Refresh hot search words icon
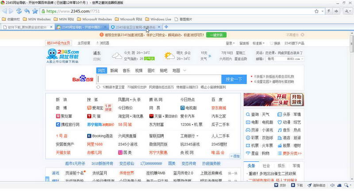The image size is (354, 191). point(98,87)
